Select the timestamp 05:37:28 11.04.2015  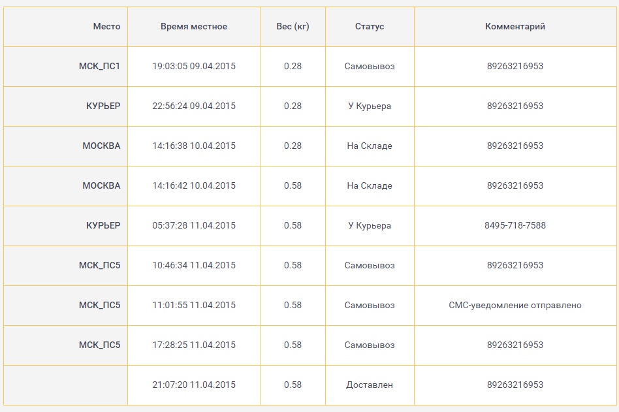click(x=194, y=226)
